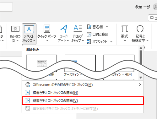Expand the 署名欄 dropdown arrow

(x=107, y=27)
